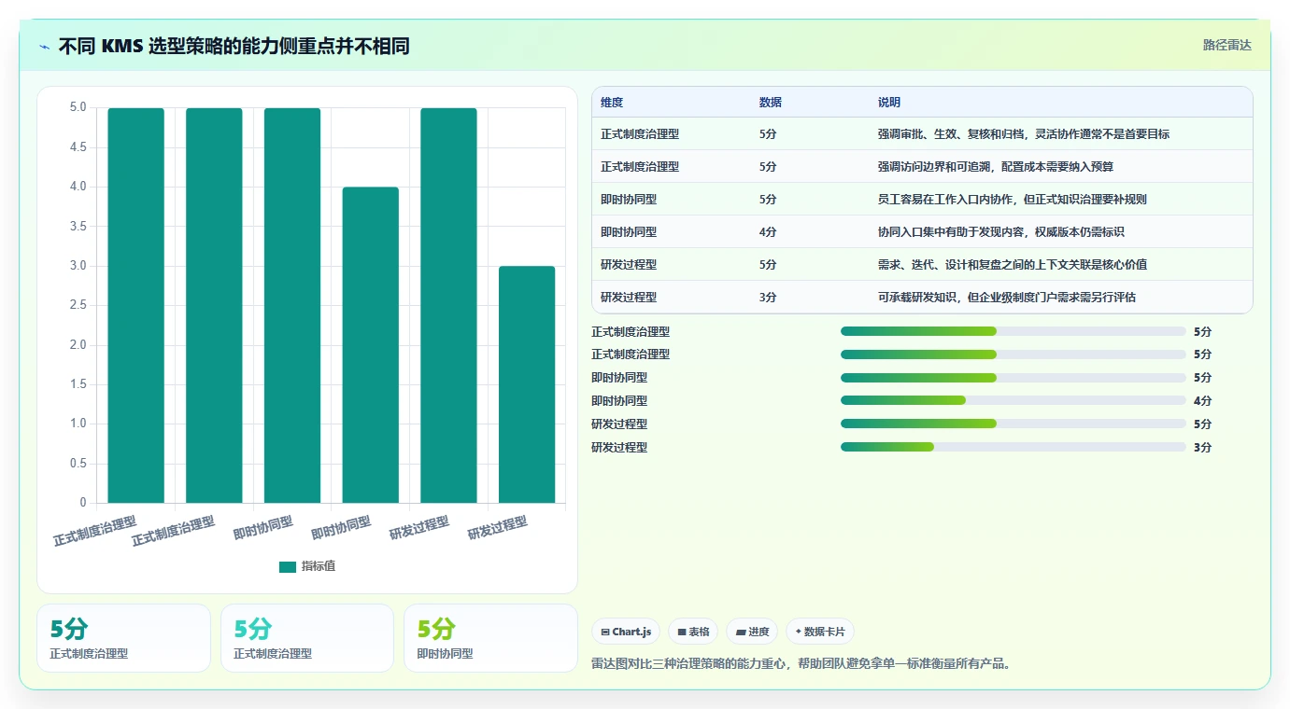The image size is (1290, 709).
Task: Click the title 不同 KMS 选型策略的能力侧重点并不相同
Action: tap(234, 47)
